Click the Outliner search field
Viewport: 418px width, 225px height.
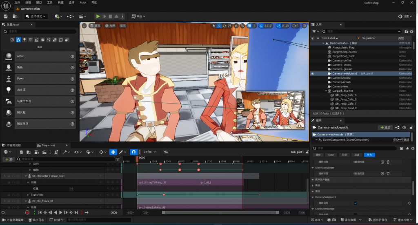pyautogui.click(x=362, y=31)
